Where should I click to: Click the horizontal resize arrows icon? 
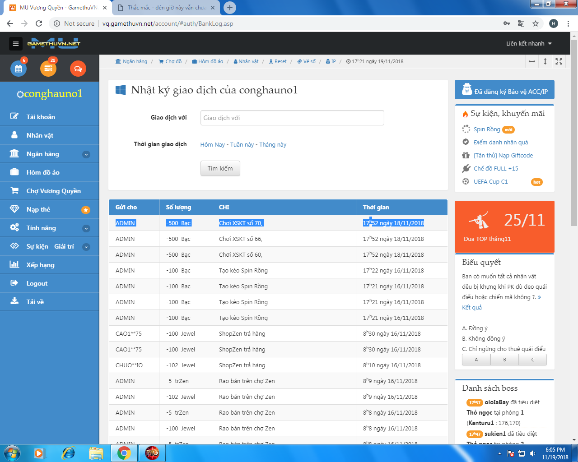click(x=532, y=61)
